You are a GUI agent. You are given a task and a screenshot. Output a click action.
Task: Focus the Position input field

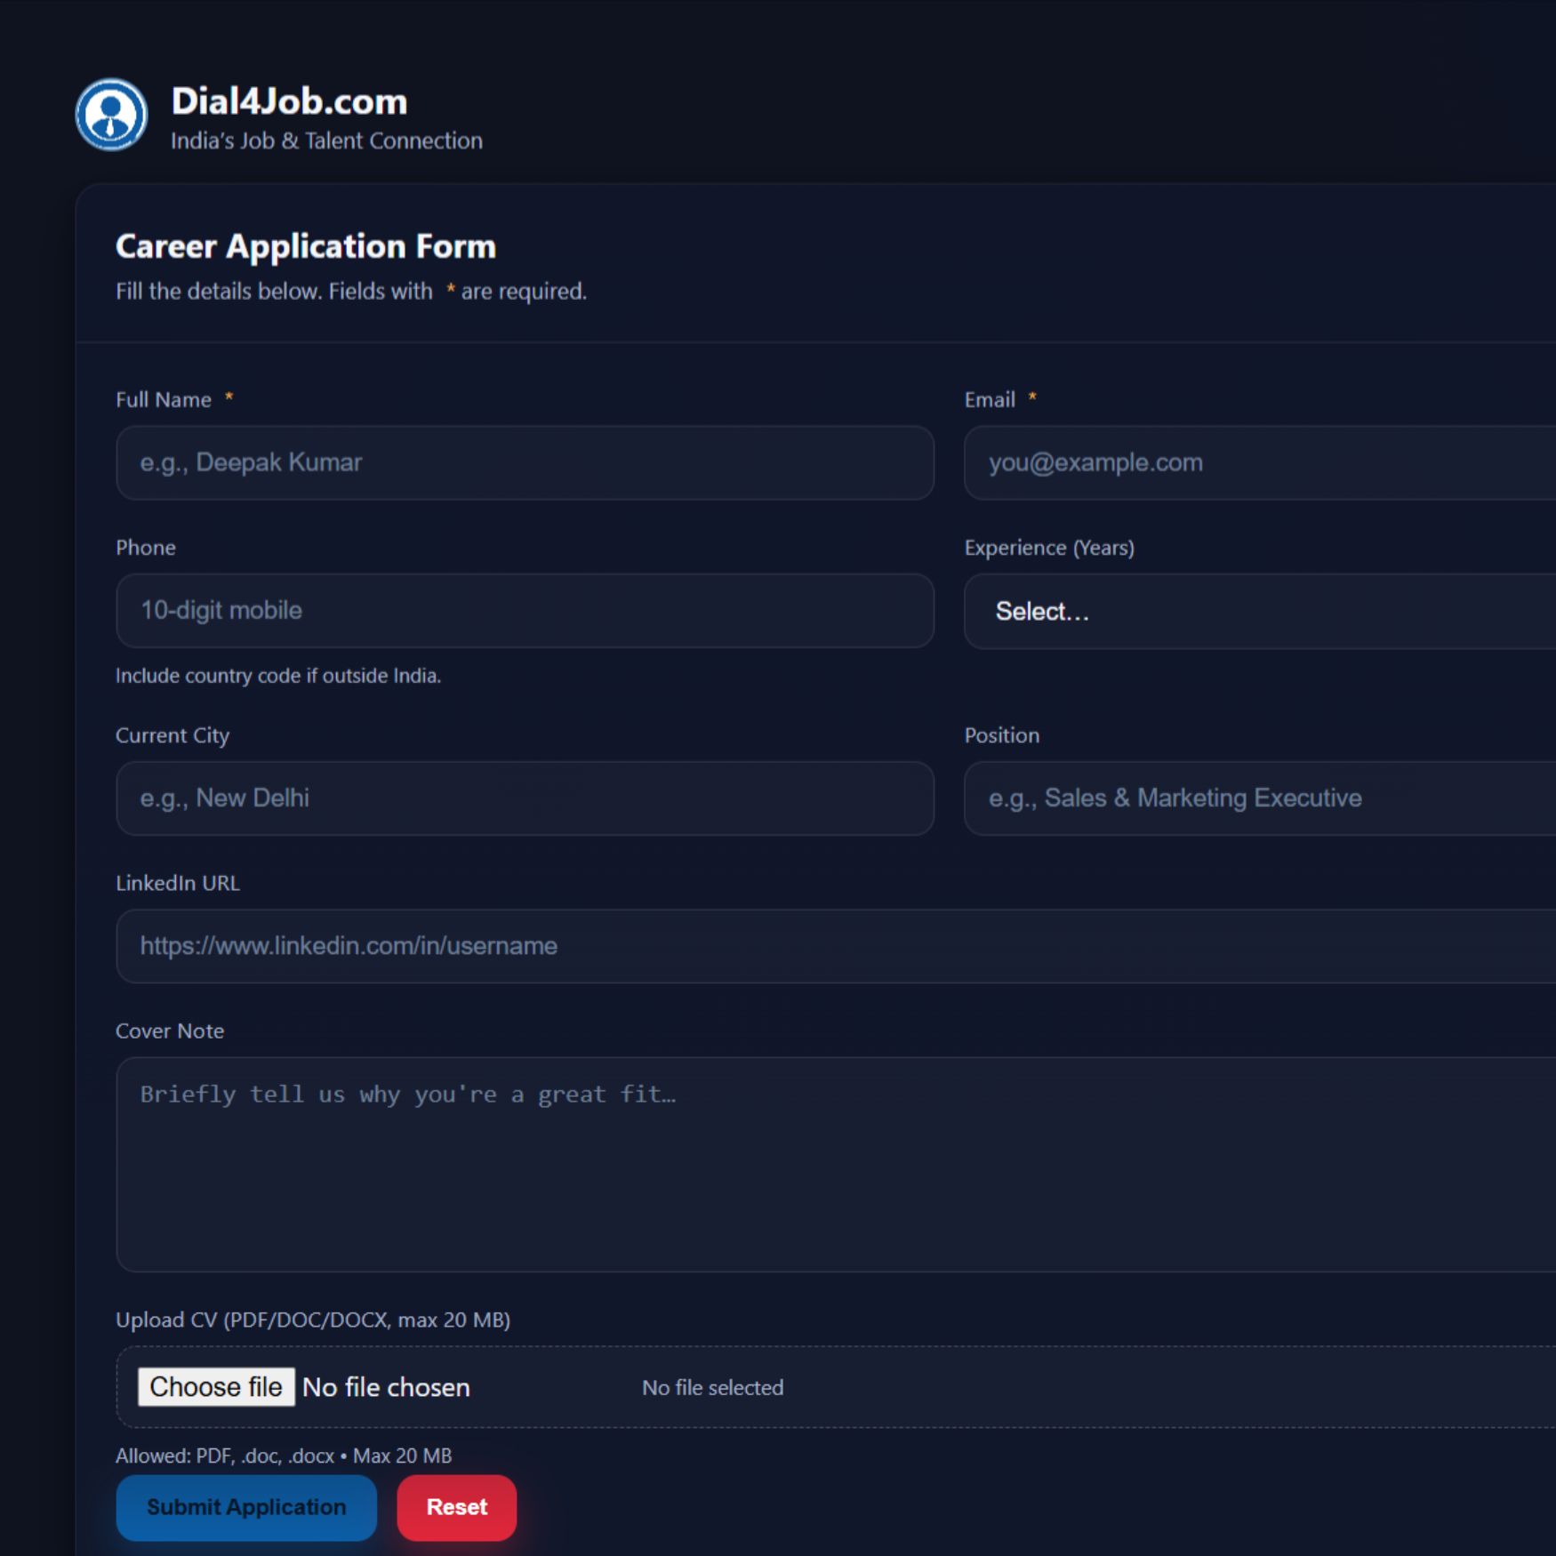coord(1258,798)
